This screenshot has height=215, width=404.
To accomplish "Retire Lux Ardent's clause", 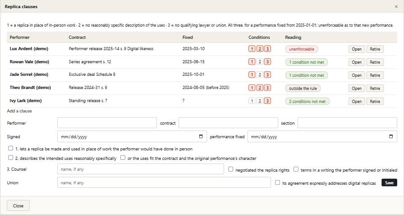I will coord(375,49).
